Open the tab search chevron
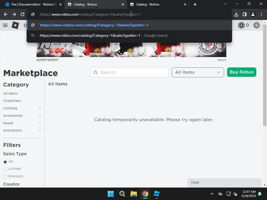Viewport: 267px width, 200px height. pos(225,4)
